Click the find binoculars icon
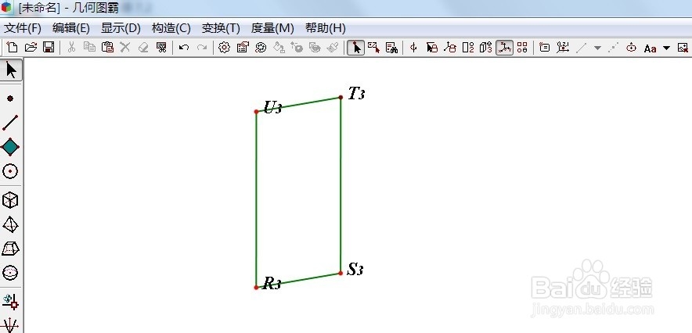 [x=392, y=47]
